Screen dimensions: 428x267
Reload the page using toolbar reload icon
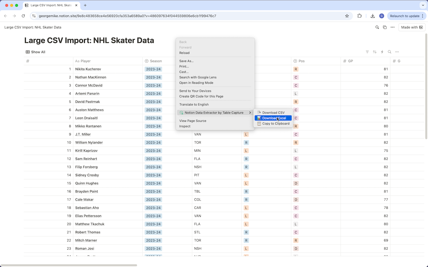23,16
